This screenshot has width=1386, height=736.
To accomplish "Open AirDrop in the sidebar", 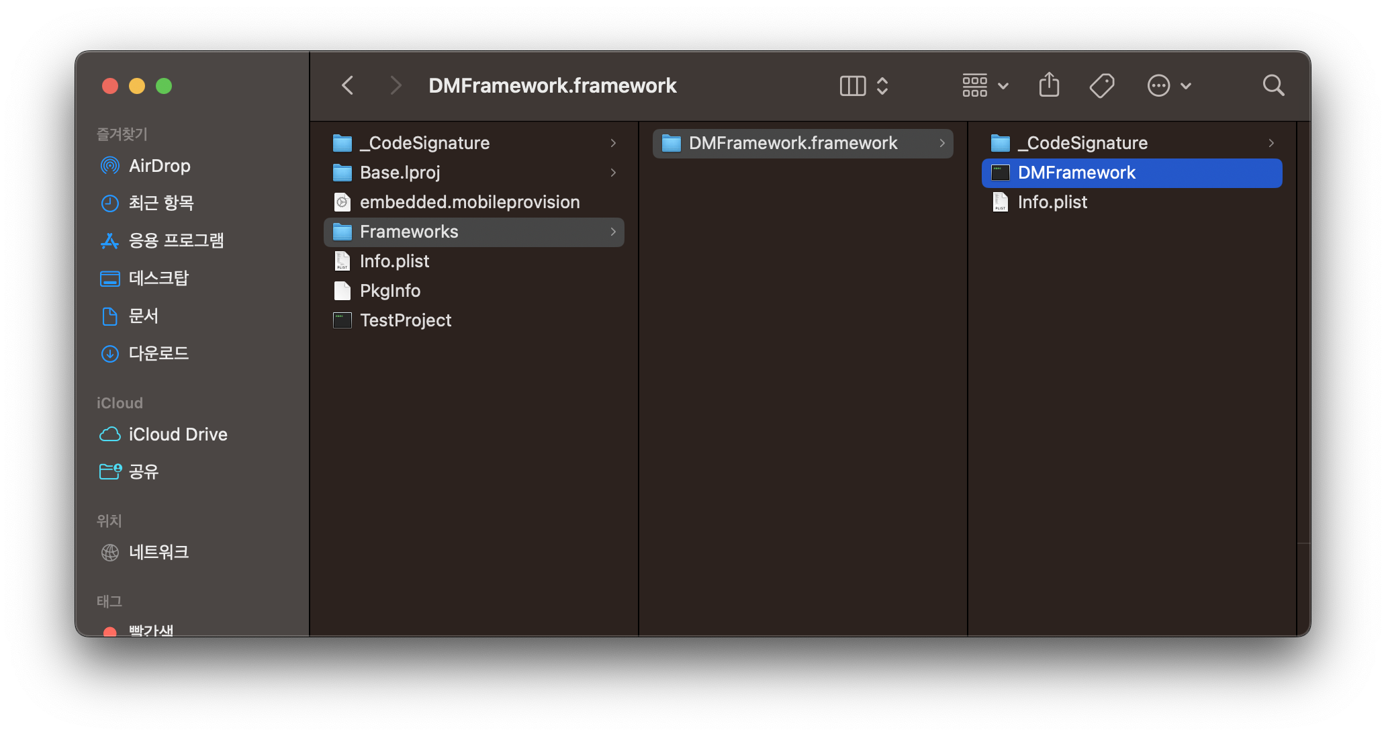I will (x=159, y=166).
